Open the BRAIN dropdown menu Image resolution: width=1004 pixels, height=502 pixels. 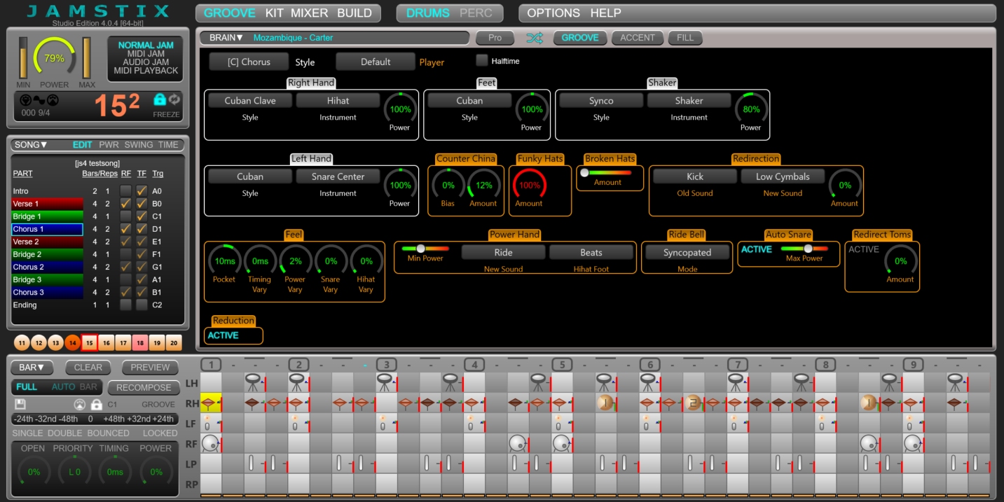tap(226, 38)
